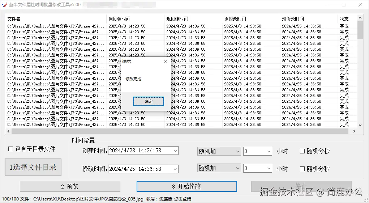
Task: Click the 修改时间 2024/4/25 14:36:58 field text
Action: [135, 169]
